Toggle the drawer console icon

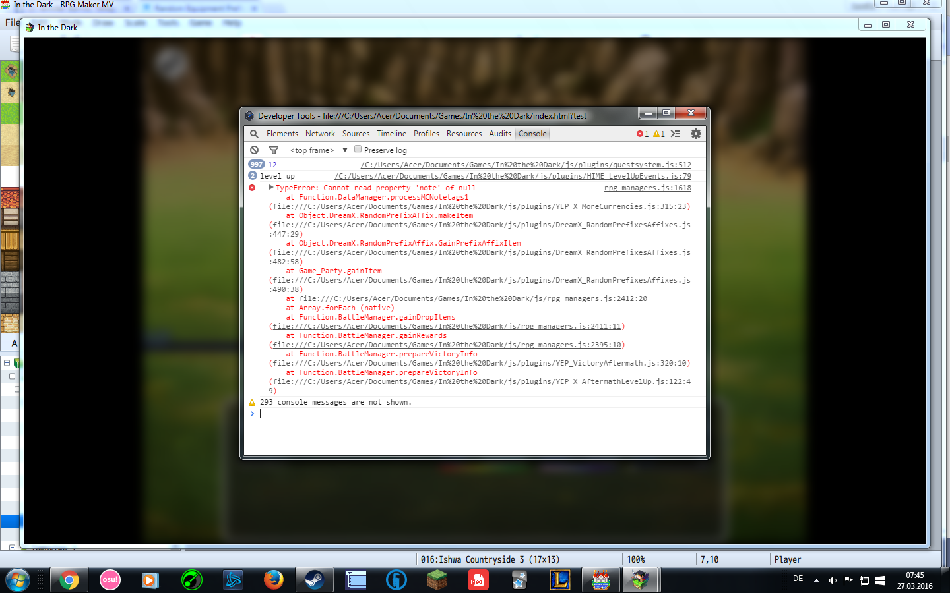[x=676, y=134]
